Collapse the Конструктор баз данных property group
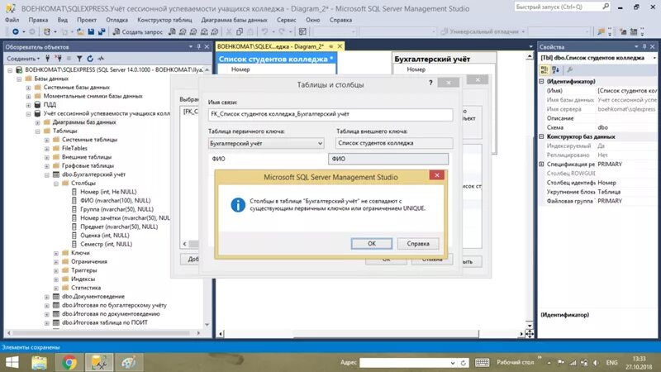The width and height of the screenshot is (661, 372). pos(542,136)
